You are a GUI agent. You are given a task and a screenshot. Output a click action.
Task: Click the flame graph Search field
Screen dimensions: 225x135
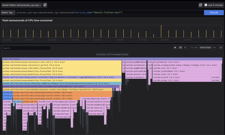26,48
